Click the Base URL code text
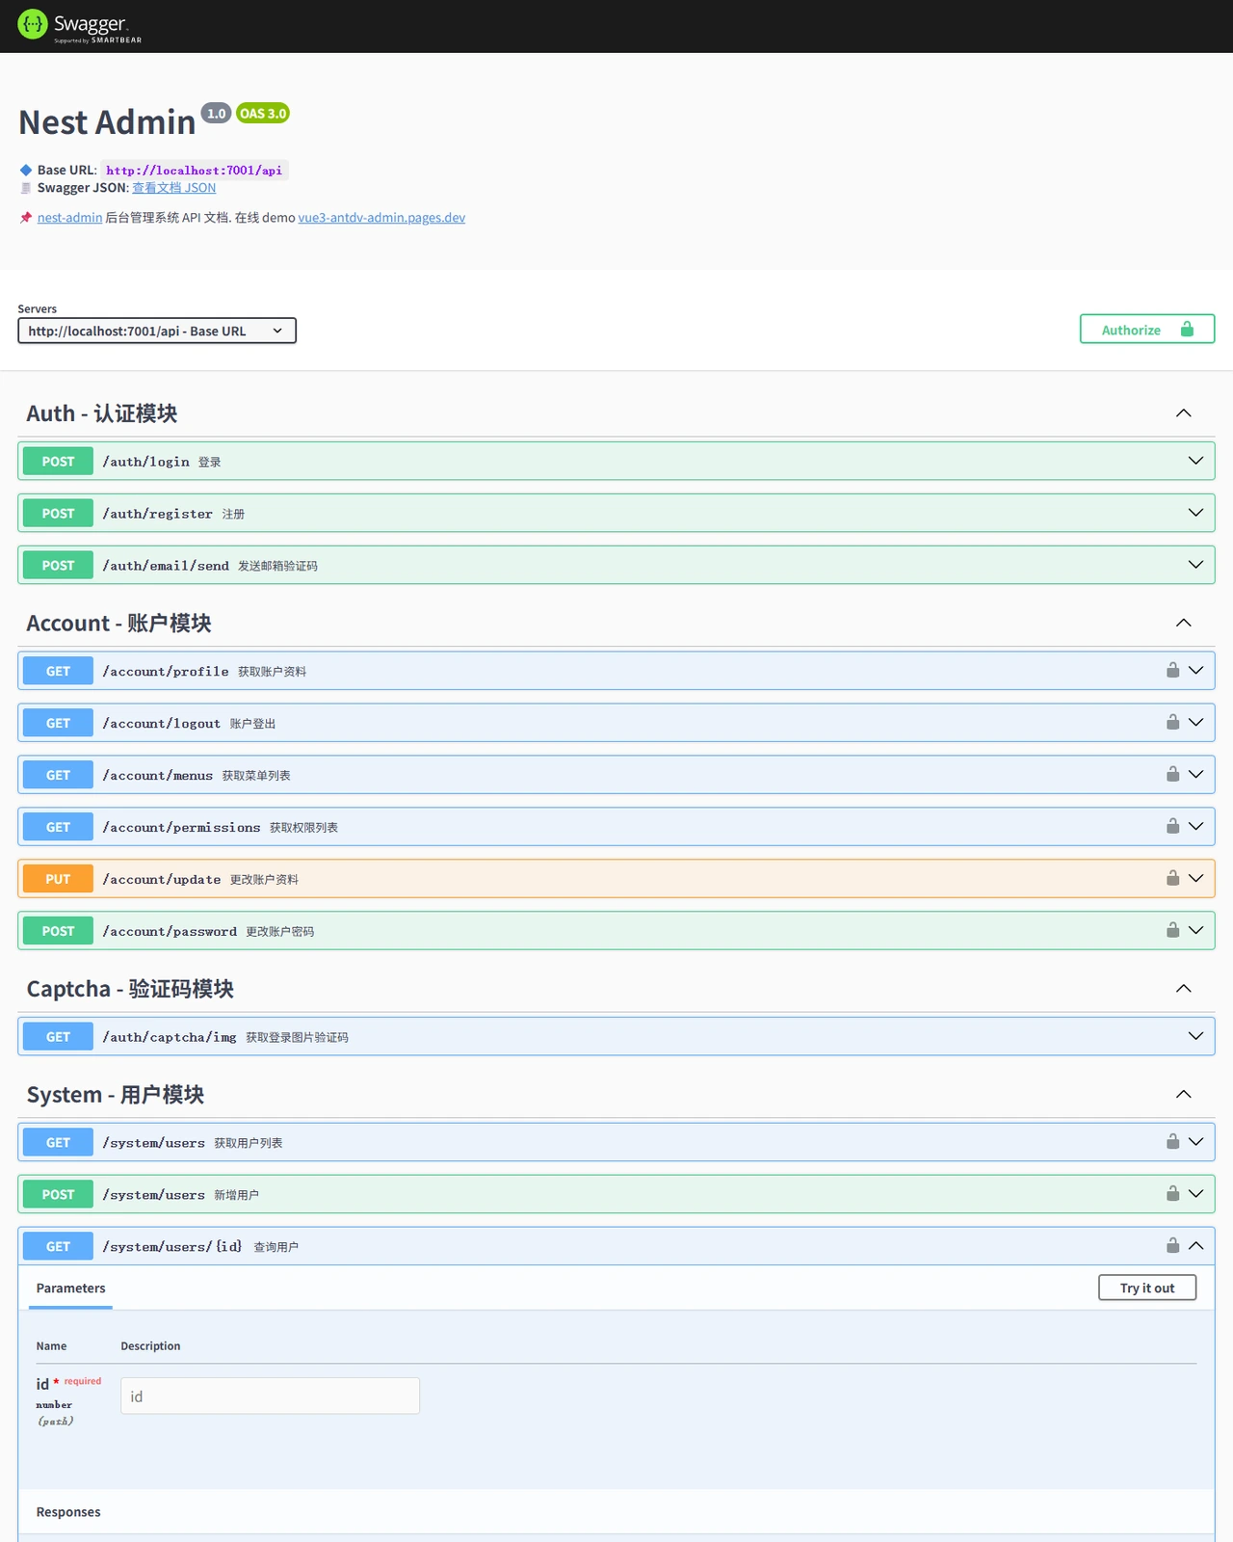Image resolution: width=1233 pixels, height=1542 pixels. pos(195,171)
